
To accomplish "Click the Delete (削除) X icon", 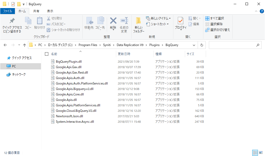I will click(x=113, y=21).
